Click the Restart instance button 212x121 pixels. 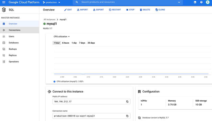[x=115, y=10]
